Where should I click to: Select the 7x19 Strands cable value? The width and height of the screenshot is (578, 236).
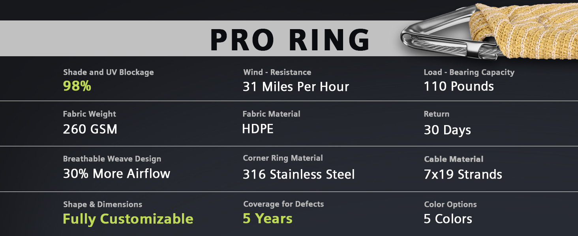coord(463,174)
